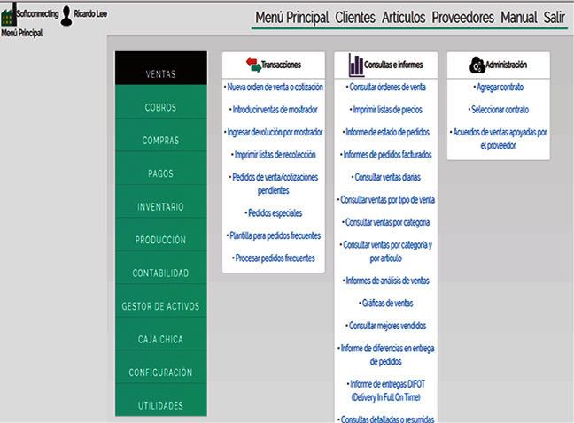This screenshot has height=423, width=574.
Task: Open the Contabilidad module tab
Action: (160, 273)
